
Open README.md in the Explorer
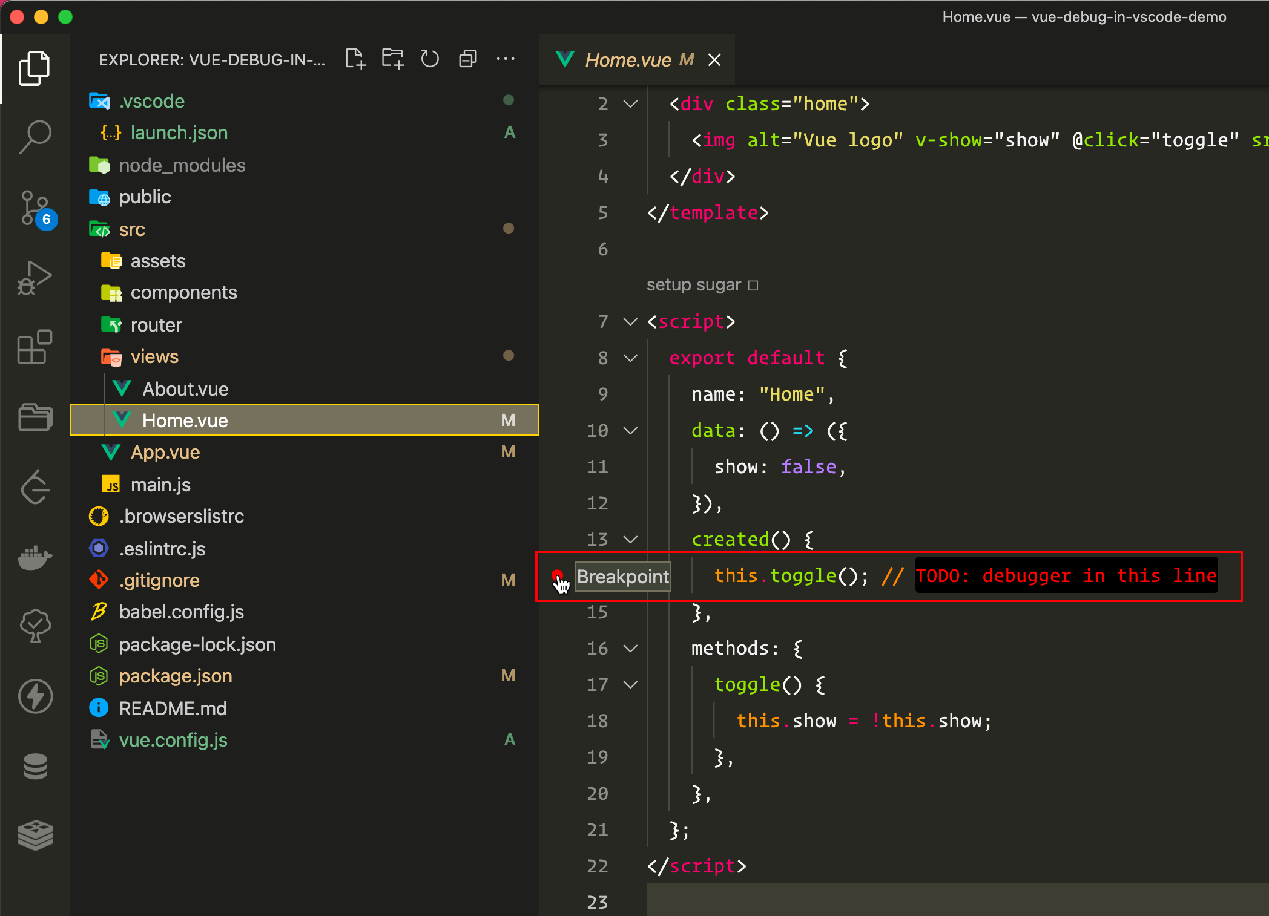(305, 708)
